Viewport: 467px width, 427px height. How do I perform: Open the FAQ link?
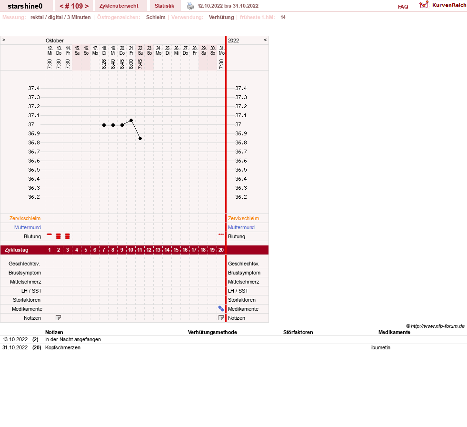(x=403, y=7)
